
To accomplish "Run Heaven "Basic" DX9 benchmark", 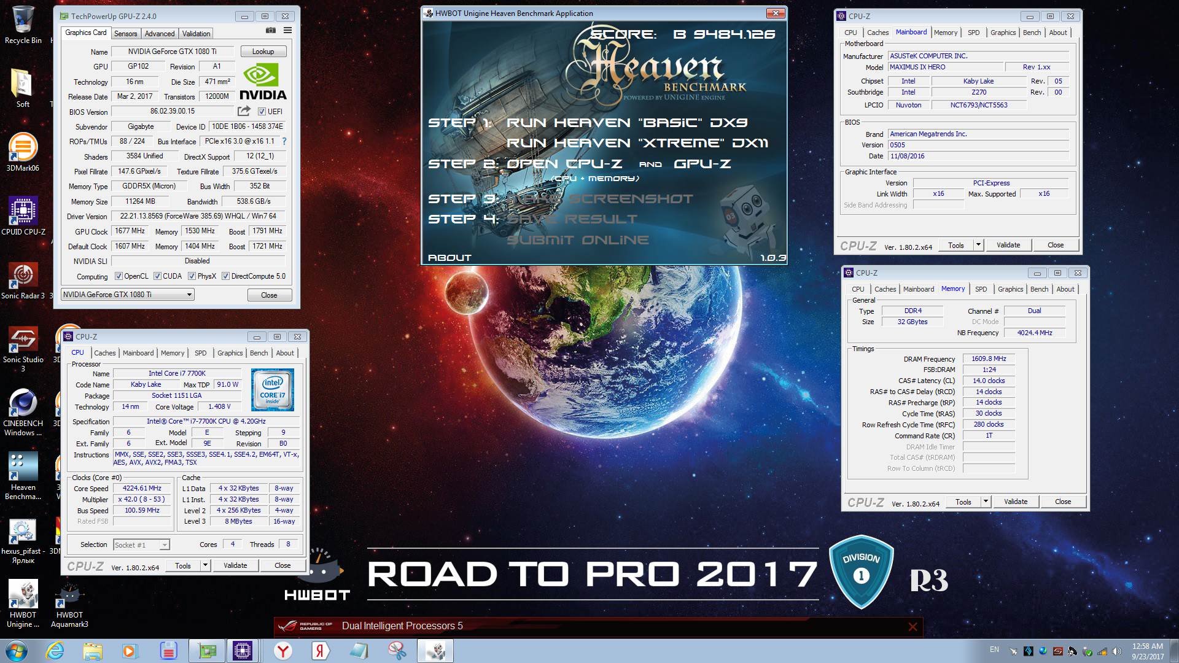I will 626,123.
